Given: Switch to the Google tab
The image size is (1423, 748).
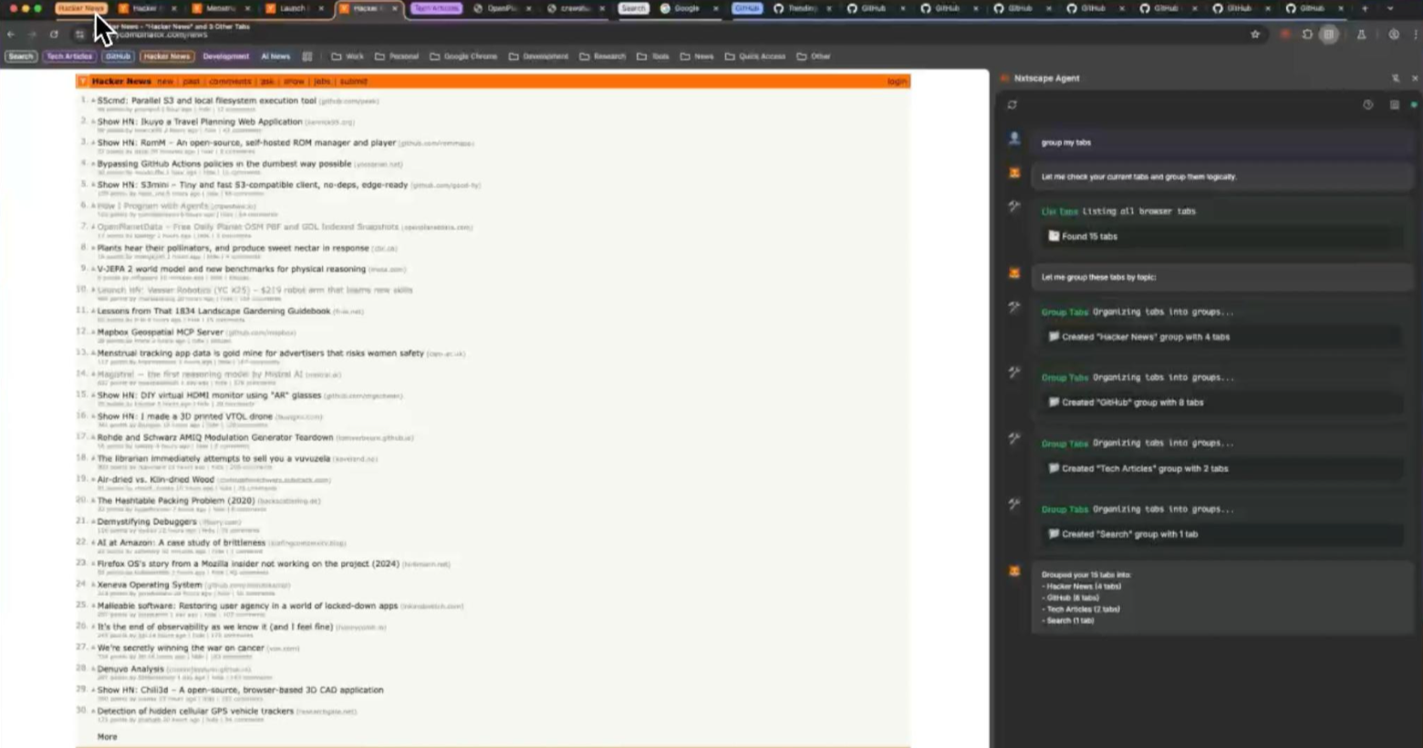Looking at the screenshot, I should 686,8.
